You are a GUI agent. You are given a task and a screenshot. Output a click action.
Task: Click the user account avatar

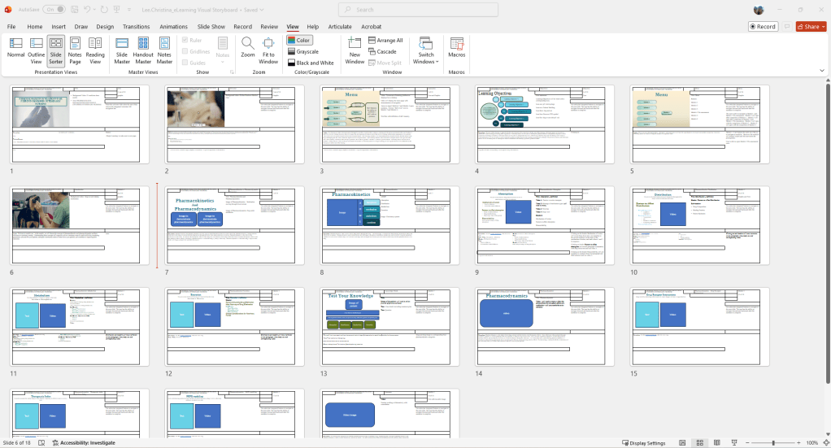[759, 10]
